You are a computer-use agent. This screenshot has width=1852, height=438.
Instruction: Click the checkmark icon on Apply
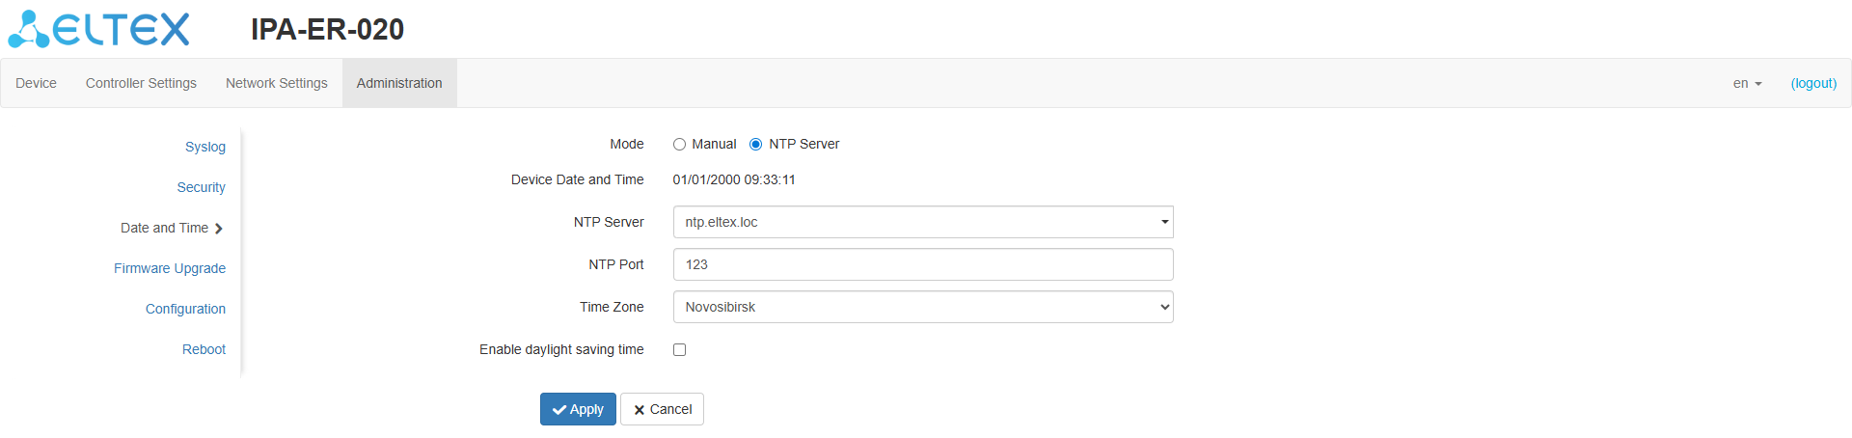(559, 410)
